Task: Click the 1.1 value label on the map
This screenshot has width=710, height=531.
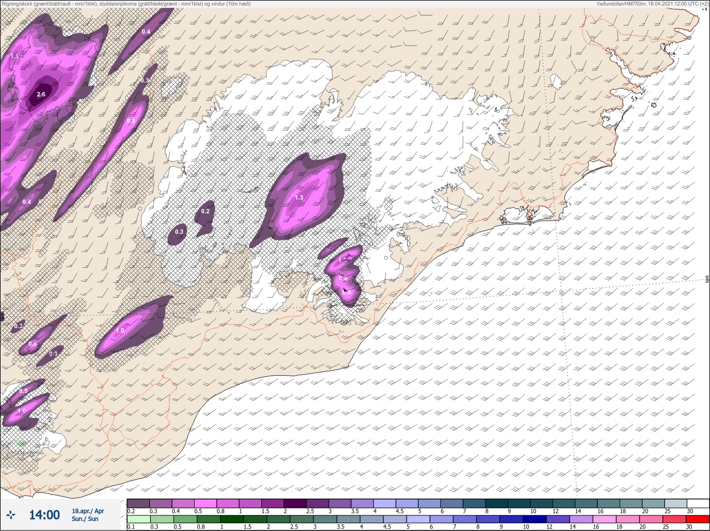Action: 14,57
